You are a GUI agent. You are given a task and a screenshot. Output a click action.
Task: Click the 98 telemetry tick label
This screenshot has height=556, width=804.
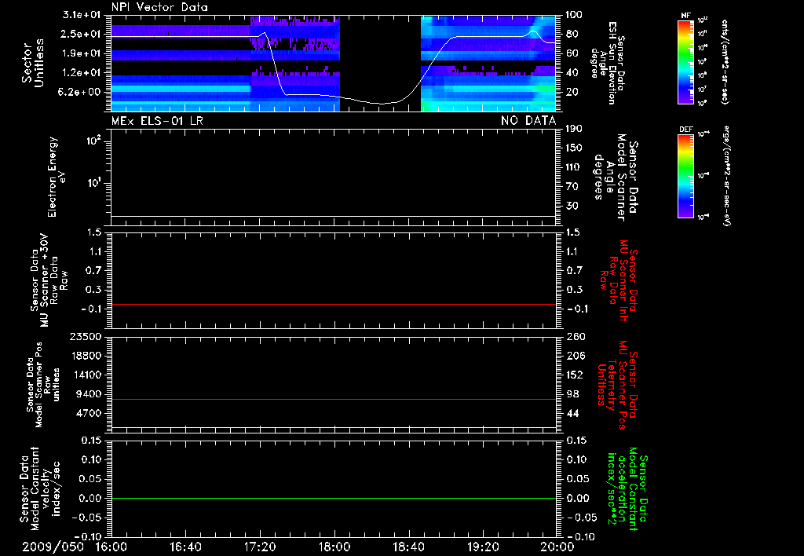572,394
